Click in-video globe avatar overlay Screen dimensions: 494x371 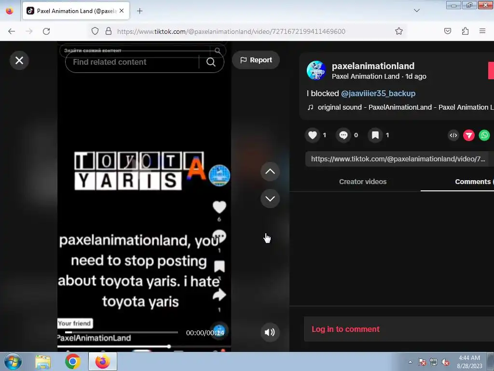point(220,175)
